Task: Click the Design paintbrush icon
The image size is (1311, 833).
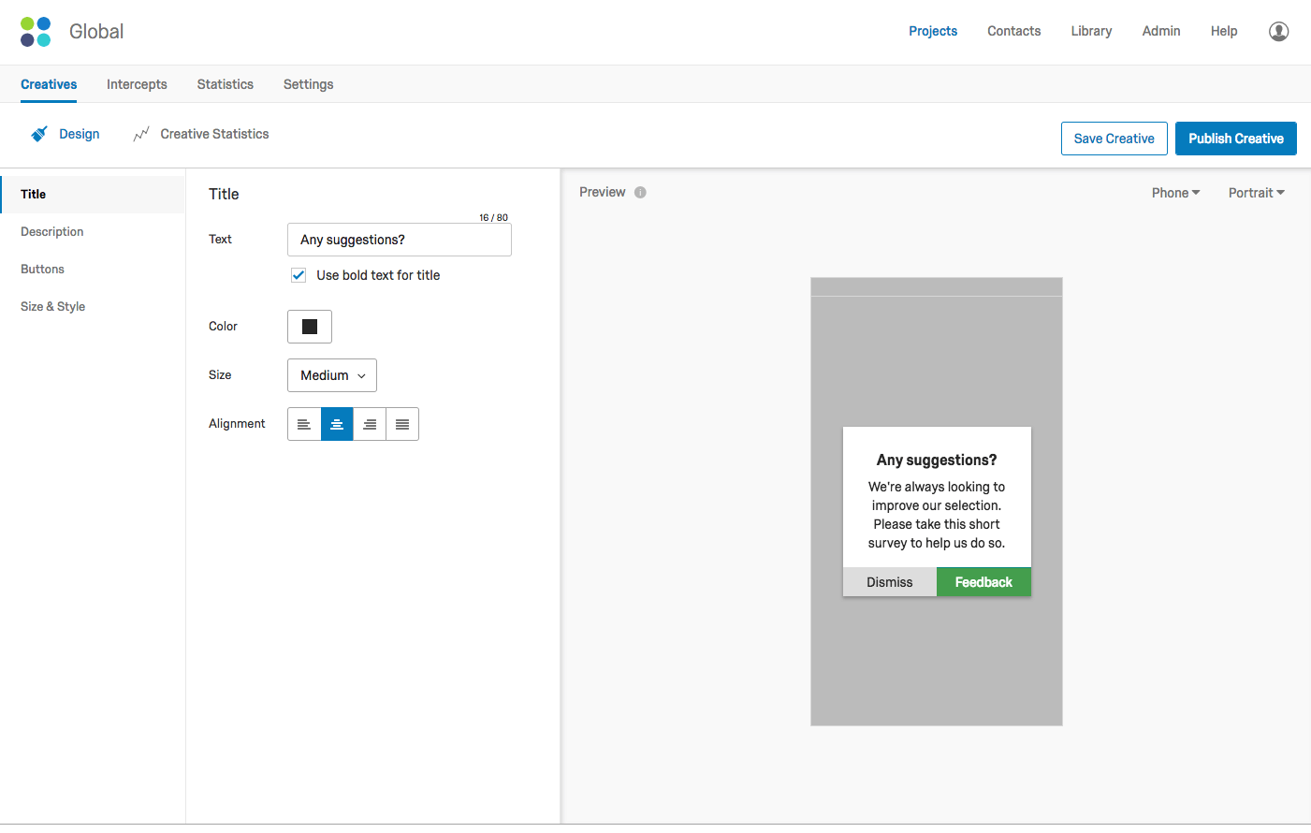Action: tap(38, 134)
